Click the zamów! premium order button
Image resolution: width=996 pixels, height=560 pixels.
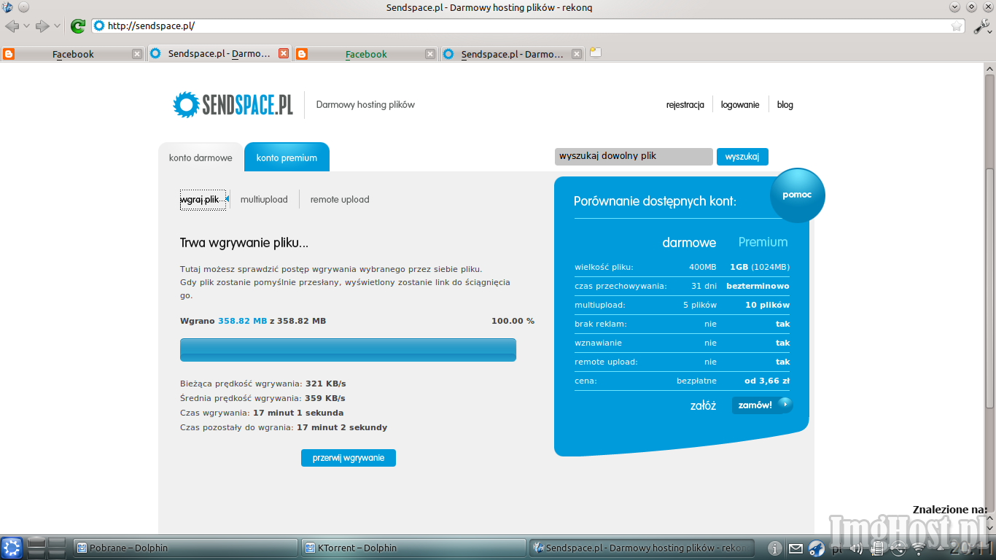pos(762,405)
